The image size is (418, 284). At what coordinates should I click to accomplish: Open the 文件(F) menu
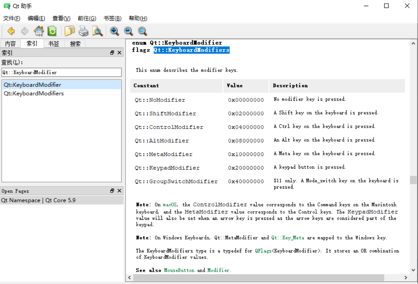(12, 18)
